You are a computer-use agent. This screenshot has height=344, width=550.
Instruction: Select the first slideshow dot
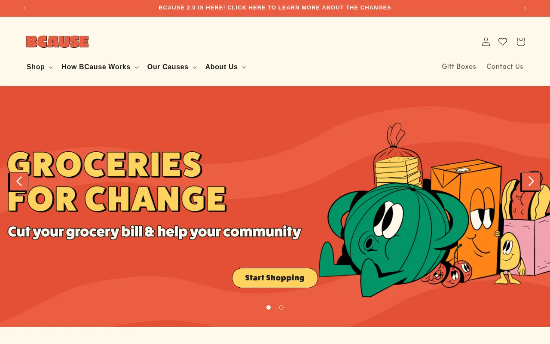[x=269, y=307]
